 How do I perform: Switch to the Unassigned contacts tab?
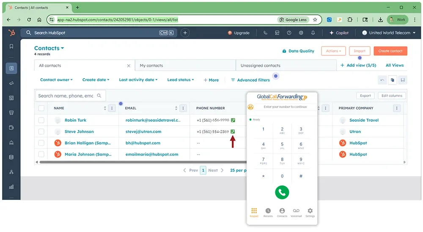pyautogui.click(x=286, y=66)
